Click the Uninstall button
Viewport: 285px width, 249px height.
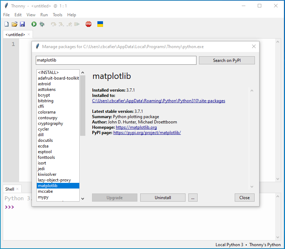pyautogui.click(x=163, y=198)
